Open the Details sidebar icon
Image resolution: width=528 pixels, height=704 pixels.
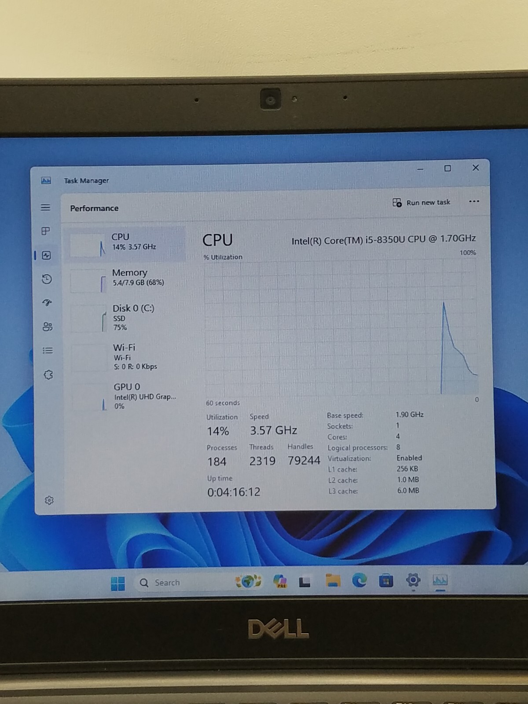(48, 351)
